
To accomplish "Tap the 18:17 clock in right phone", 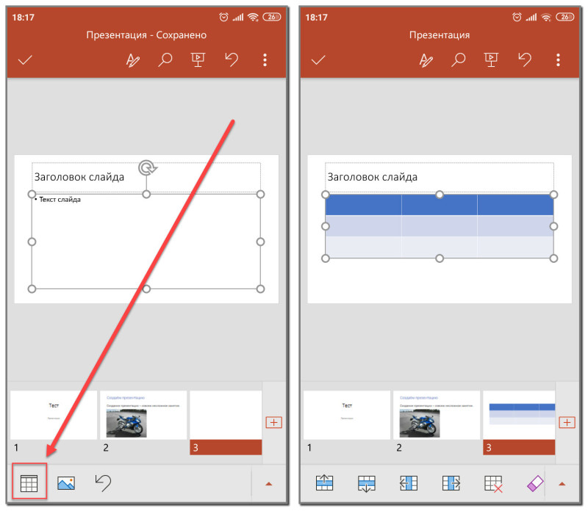I will pyautogui.click(x=316, y=17).
